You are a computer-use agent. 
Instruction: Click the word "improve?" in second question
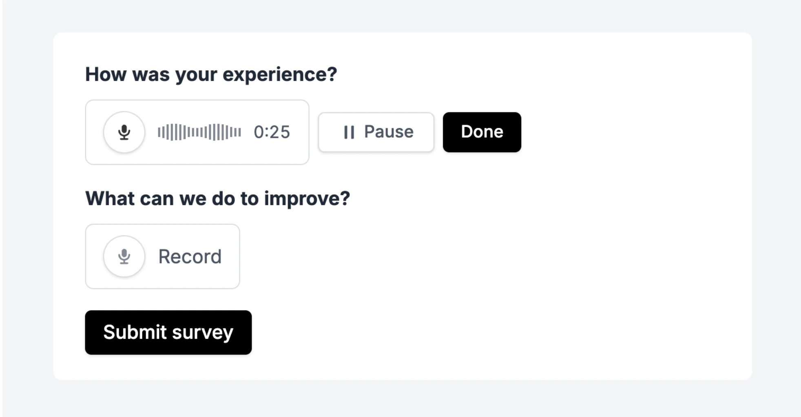[x=307, y=199]
